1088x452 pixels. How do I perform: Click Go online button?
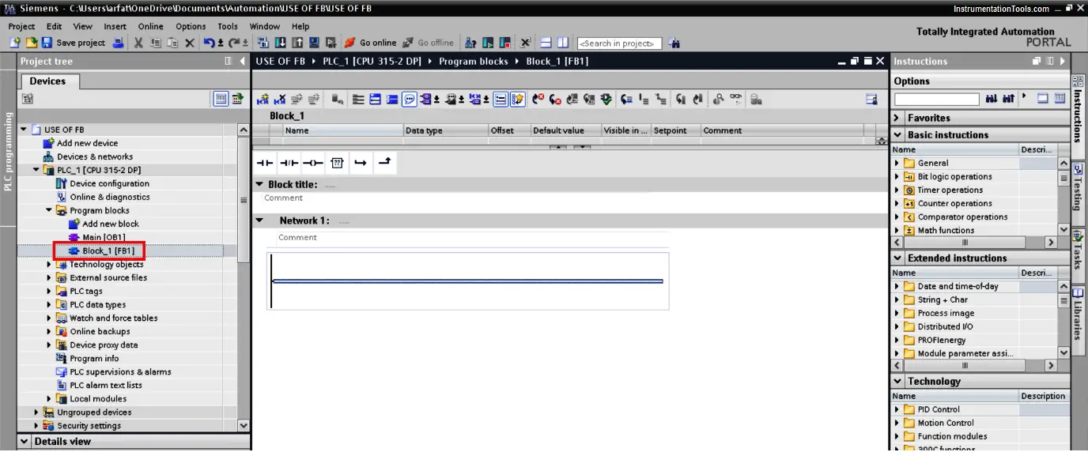(370, 43)
